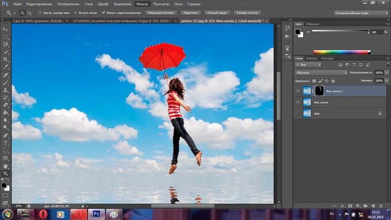
Task: Click the text layer filter icon
Action: pos(354,65)
